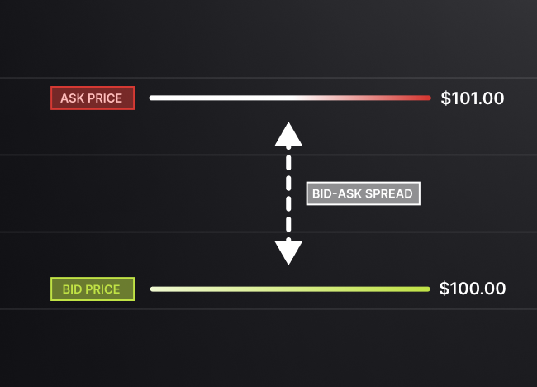Select the dashed vertical spread line
Image resolution: width=537 pixels, height=387 pixels.
click(x=288, y=193)
